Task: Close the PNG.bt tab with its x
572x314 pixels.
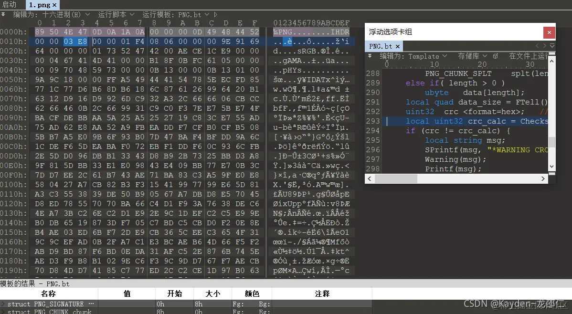Action: tap(398, 46)
